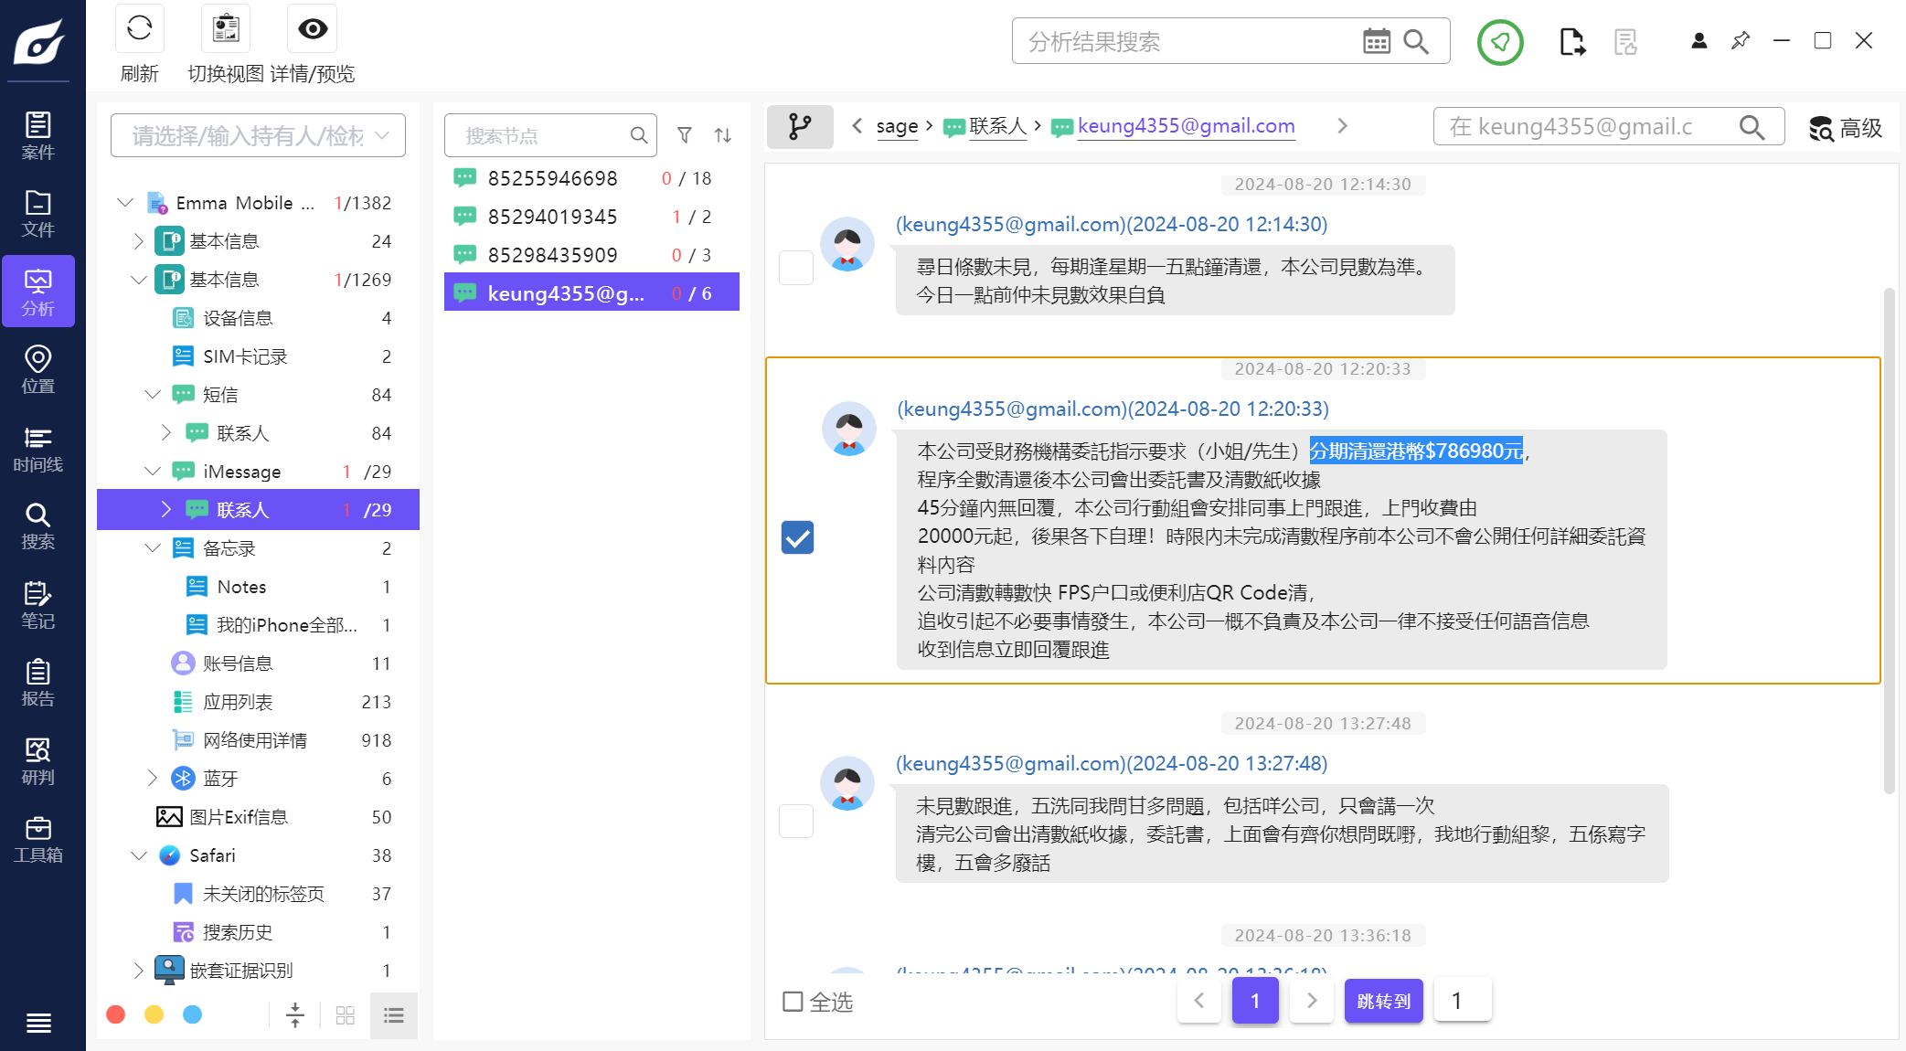This screenshot has width=1906, height=1051.
Task: Uncheck the checked message about $786980
Action: (x=797, y=537)
